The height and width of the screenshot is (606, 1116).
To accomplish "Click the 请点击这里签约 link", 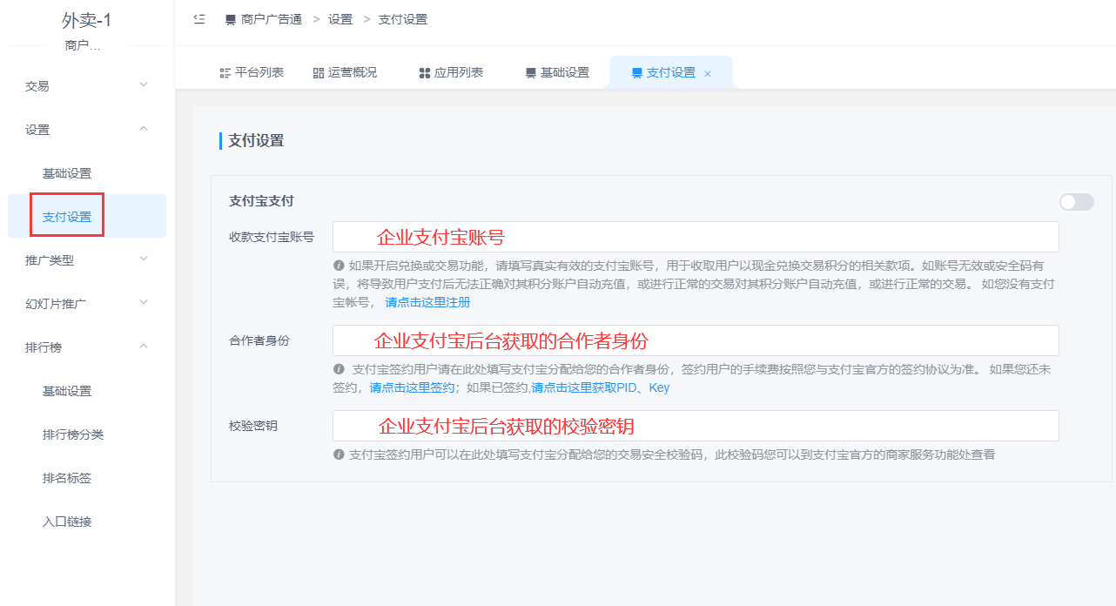I will 412,387.
